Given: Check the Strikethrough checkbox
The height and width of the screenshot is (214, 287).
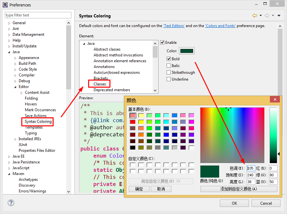Looking at the screenshot, I should (x=169, y=73).
